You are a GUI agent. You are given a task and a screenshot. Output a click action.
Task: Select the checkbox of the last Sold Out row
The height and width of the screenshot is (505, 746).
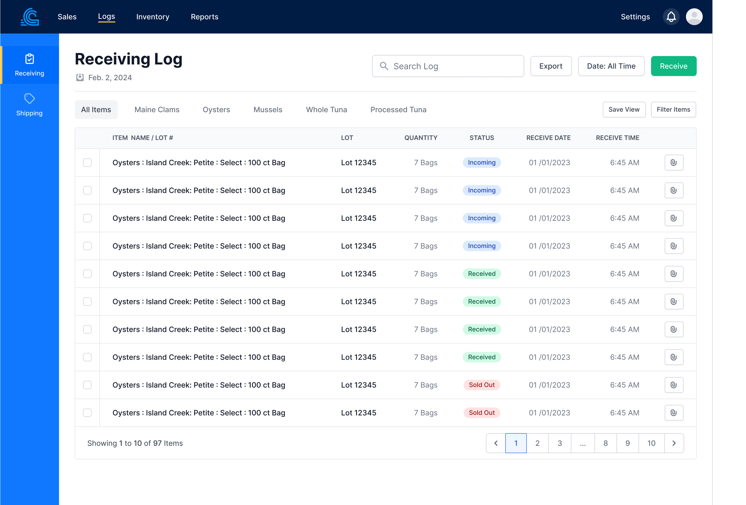point(87,413)
